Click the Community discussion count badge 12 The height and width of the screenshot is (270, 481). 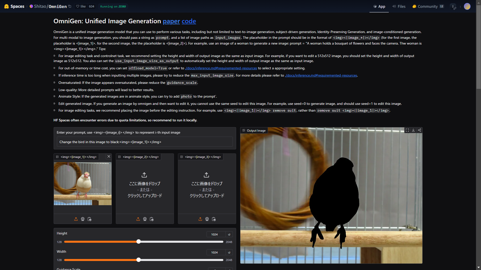pyautogui.click(x=442, y=7)
